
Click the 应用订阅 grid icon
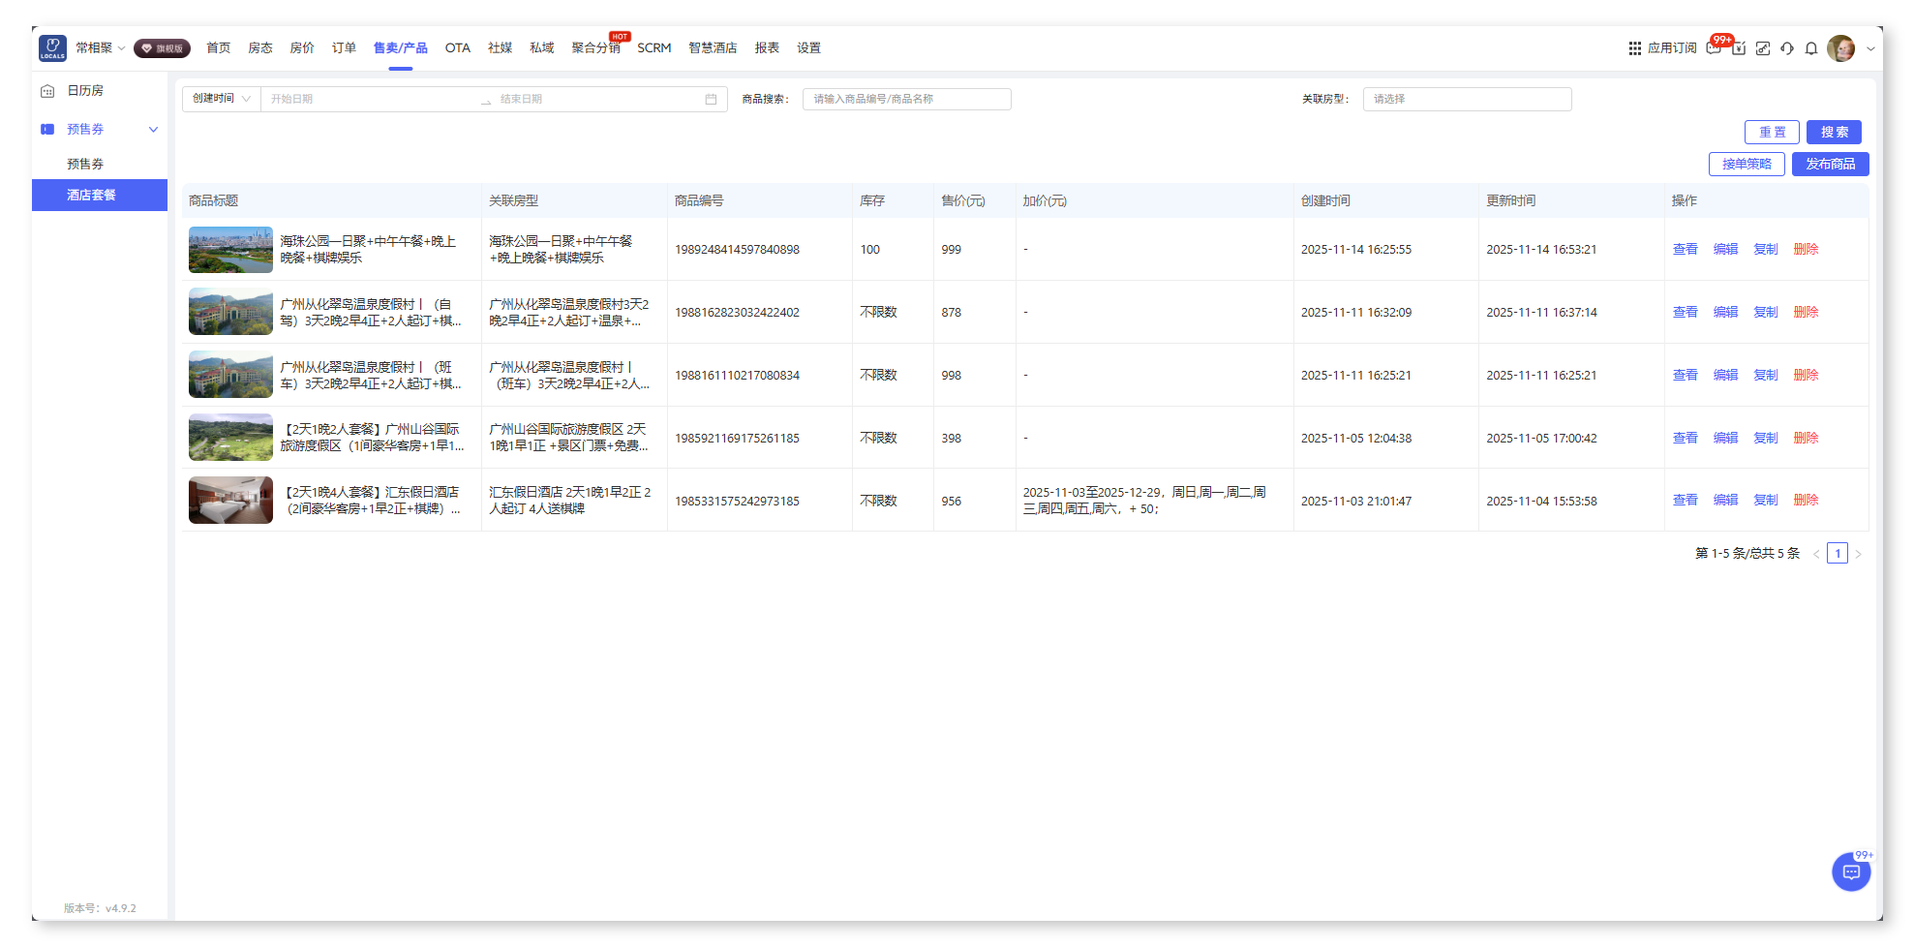[x=1634, y=48]
